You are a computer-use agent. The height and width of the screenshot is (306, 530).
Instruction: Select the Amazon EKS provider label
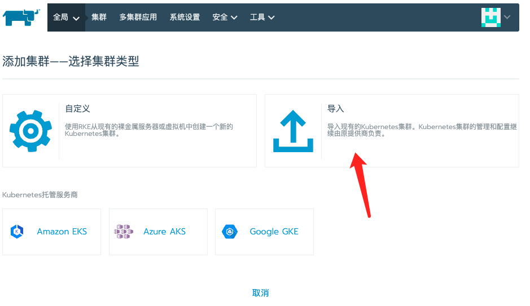point(62,232)
